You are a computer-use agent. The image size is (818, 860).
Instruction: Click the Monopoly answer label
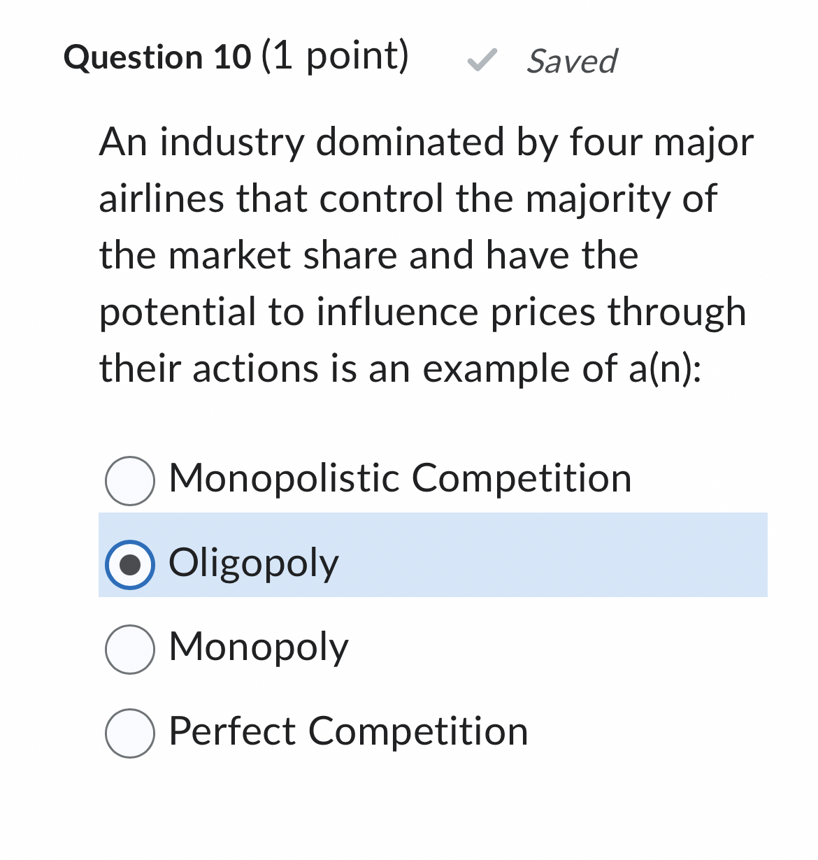point(257,649)
